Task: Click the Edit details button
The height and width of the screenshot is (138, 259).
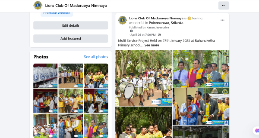Action: click(71, 25)
